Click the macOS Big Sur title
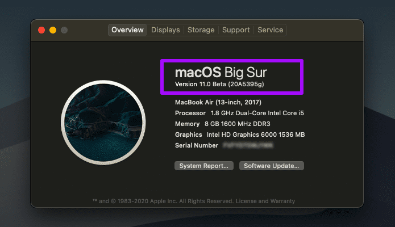Viewport: 395px width, 227px height. pyautogui.click(x=221, y=73)
